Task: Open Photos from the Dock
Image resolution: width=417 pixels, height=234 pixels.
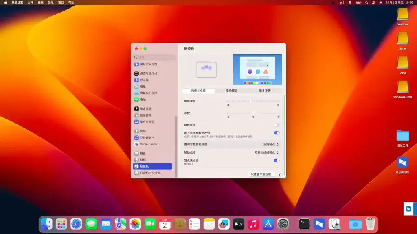Action: coord(135,224)
